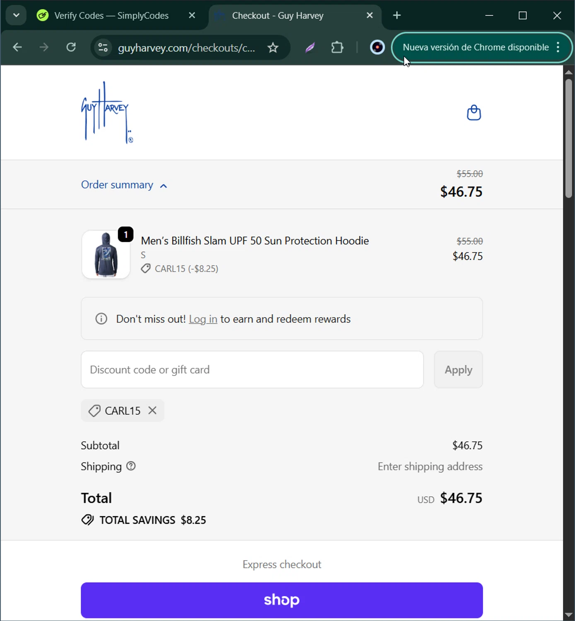Click the purple feather extension icon

[x=310, y=48]
